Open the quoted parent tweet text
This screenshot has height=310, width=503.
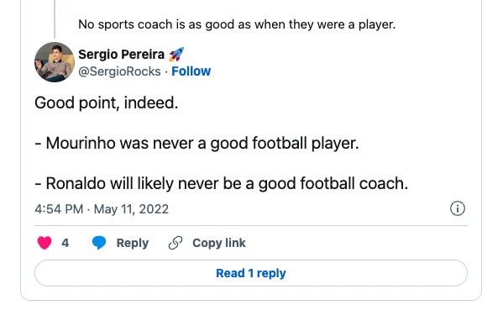pyautogui.click(x=237, y=24)
